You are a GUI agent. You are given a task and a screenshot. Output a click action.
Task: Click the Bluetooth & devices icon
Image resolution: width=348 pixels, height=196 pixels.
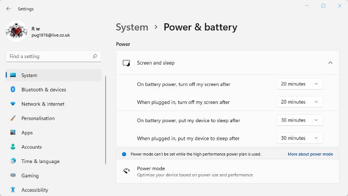13,90
